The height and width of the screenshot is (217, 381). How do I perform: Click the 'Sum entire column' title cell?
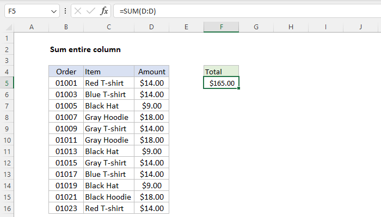tap(85, 49)
